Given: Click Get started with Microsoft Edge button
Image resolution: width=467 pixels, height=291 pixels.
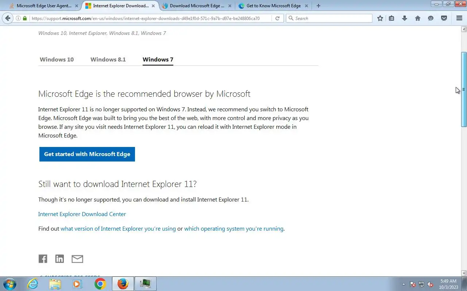Looking at the screenshot, I should tap(87, 154).
